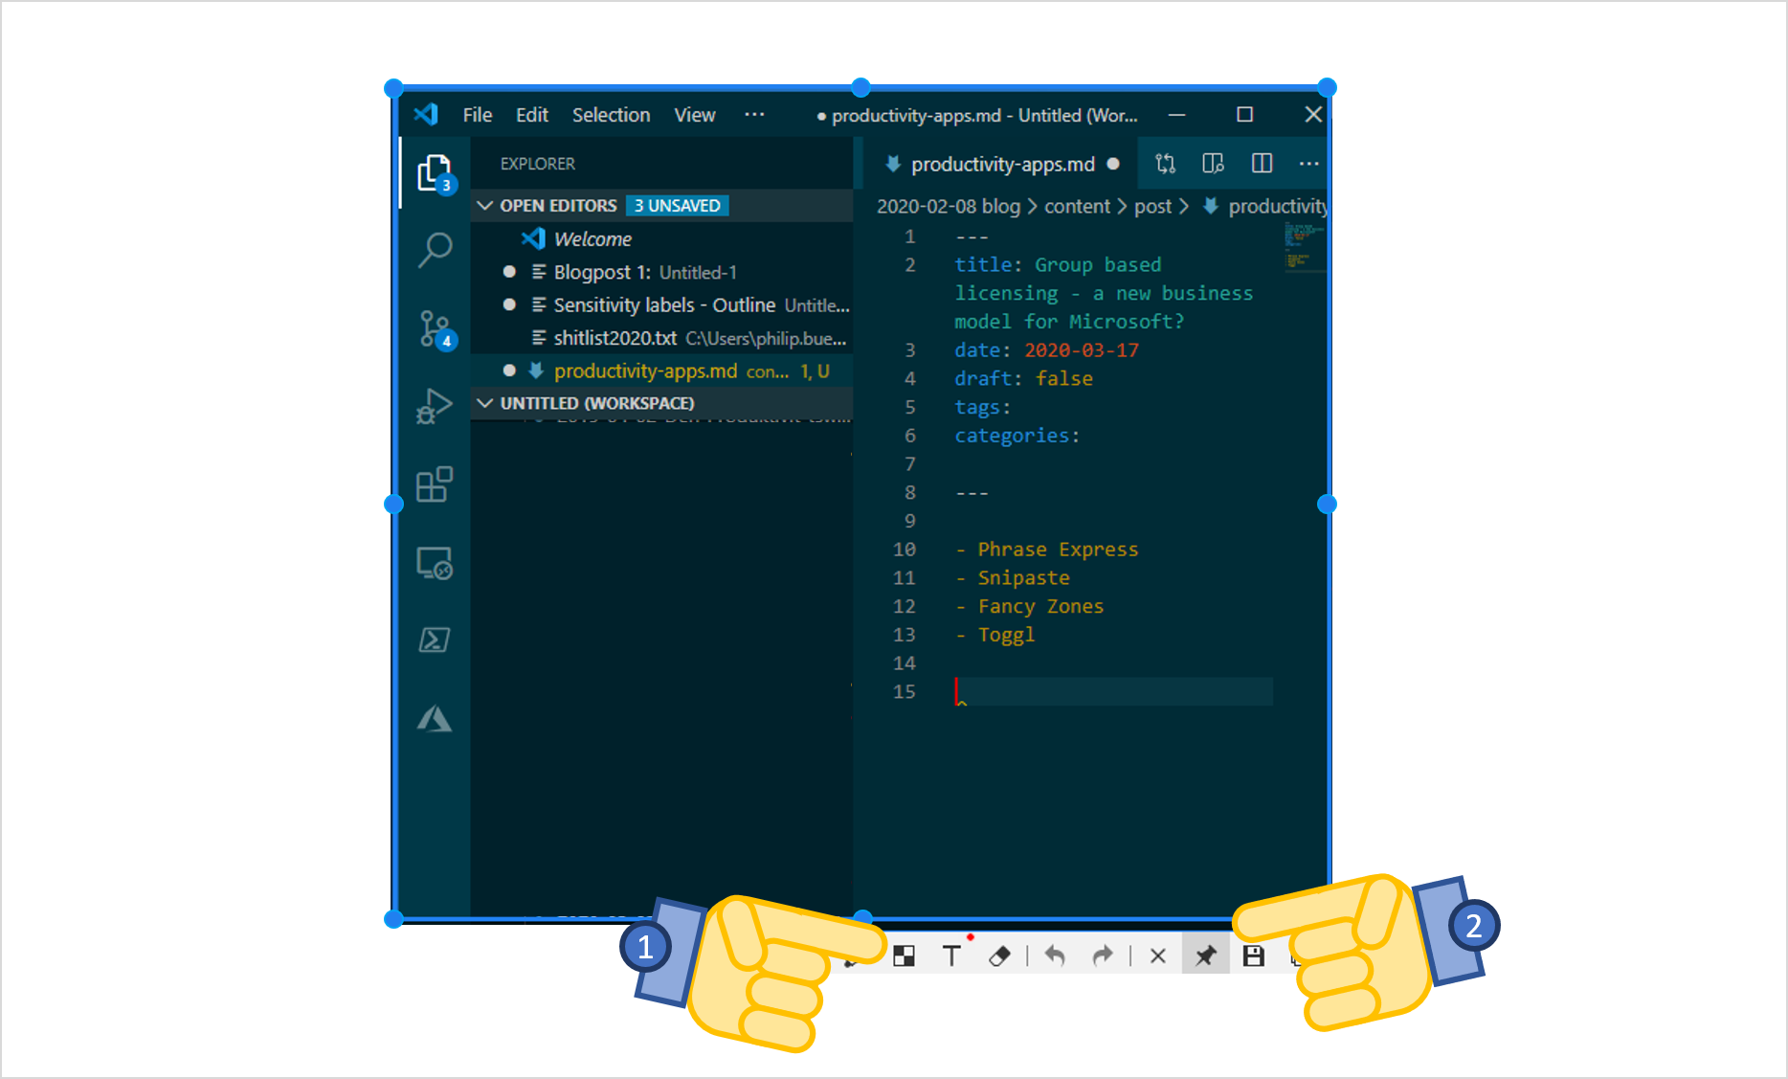This screenshot has height=1079, width=1788.
Task: Open Blogpost 1: Untitled-1 editor entry
Action: click(x=661, y=272)
